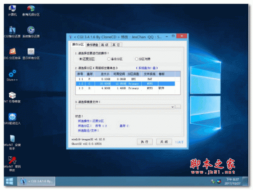Switch to the 操作分区 tab
253x190 pixels.
point(78,45)
